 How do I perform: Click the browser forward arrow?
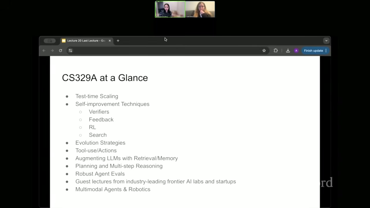[x=52, y=51]
